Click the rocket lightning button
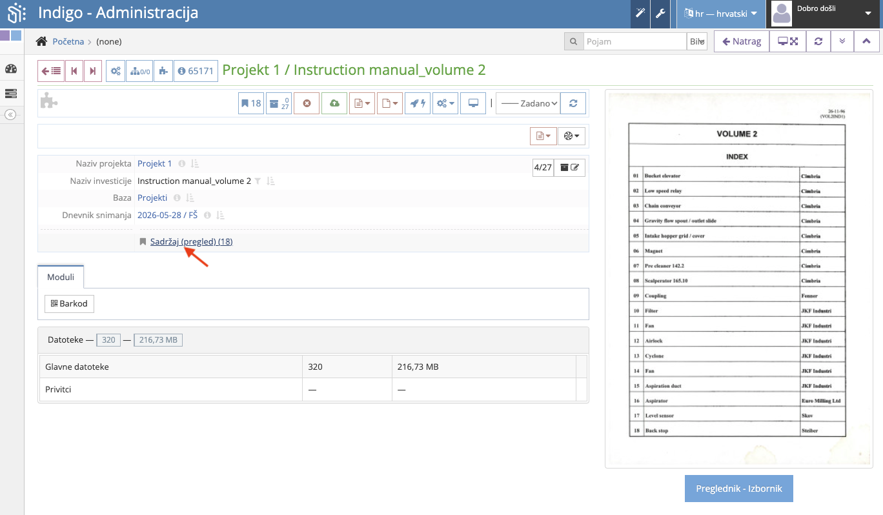883x515 pixels. 418,103
